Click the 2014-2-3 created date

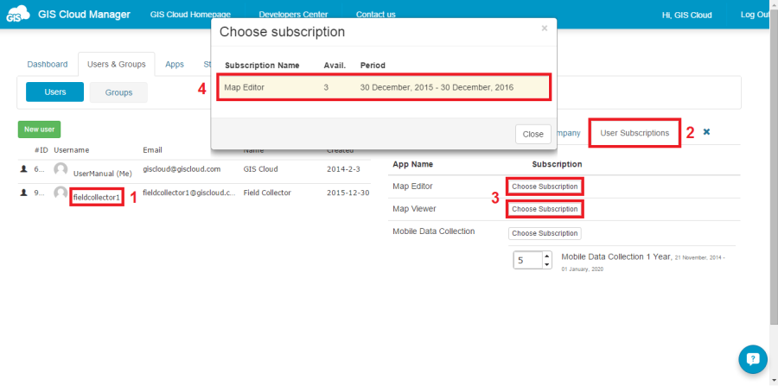click(x=342, y=169)
